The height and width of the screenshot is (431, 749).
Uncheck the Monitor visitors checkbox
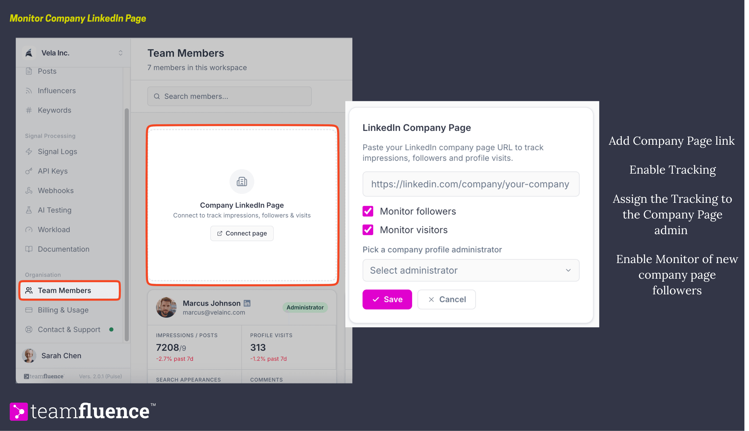(x=368, y=230)
